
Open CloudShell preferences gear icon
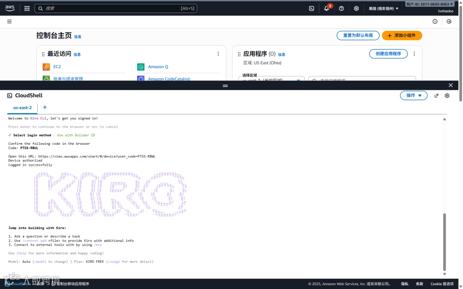click(x=447, y=95)
